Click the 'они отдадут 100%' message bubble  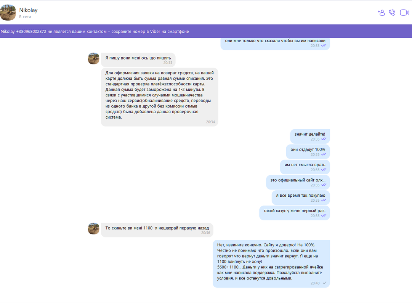308,151
